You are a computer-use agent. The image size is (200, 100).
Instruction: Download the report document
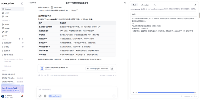click(112, 69)
